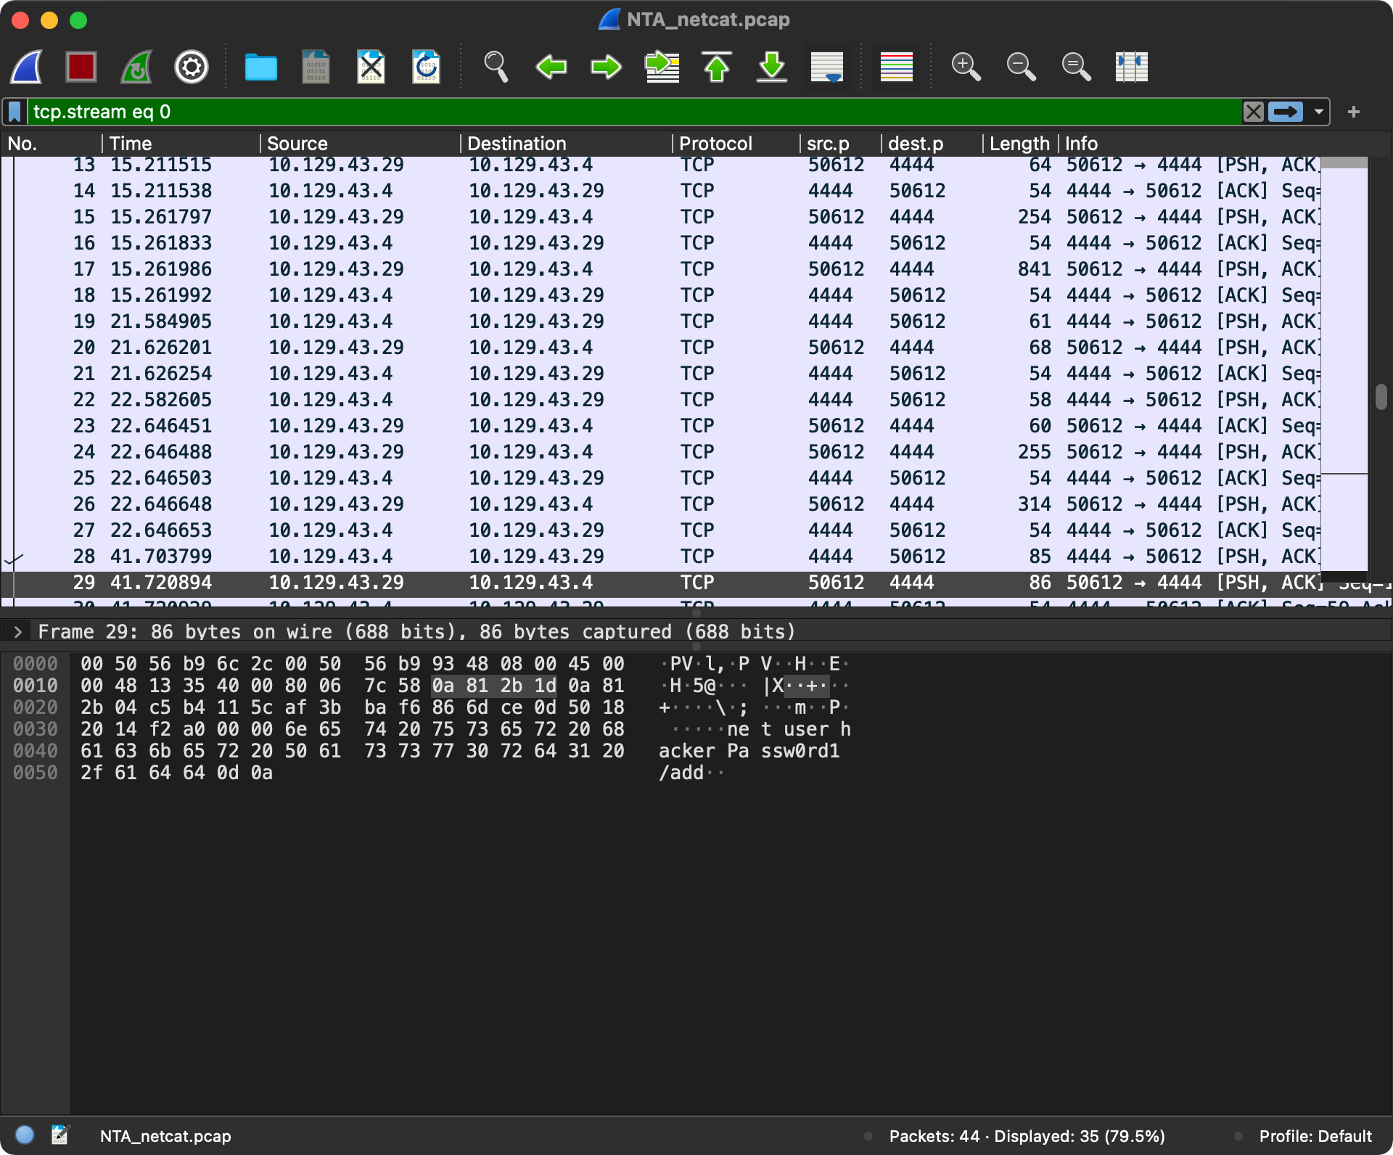1393x1155 pixels.
Task: Select packet 19 at time 21.584905
Action: tap(660, 321)
